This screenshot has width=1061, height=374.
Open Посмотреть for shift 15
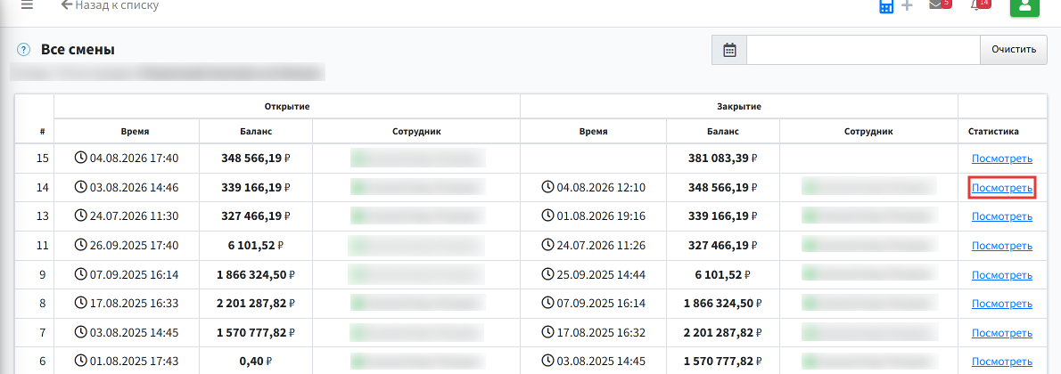tap(1002, 159)
